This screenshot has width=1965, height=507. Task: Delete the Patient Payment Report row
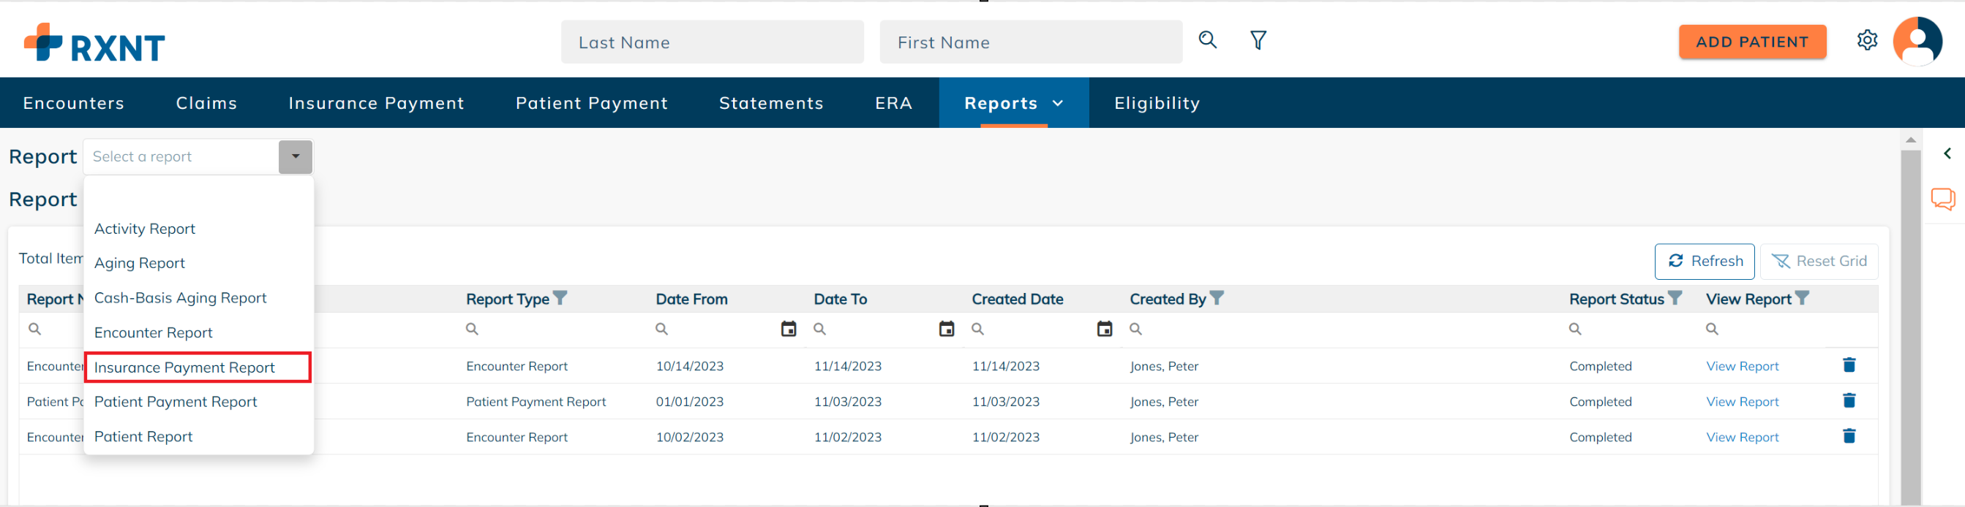tap(1848, 401)
